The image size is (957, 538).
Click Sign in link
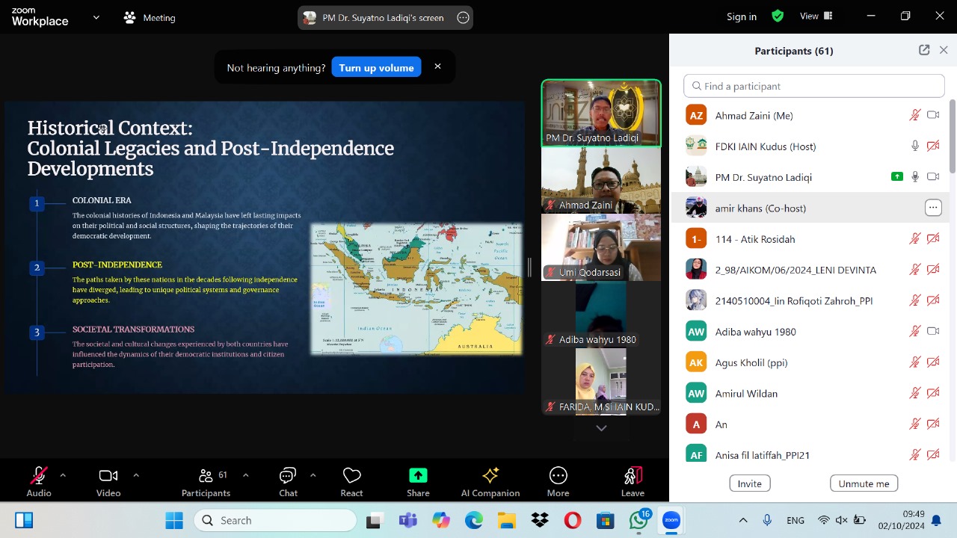742,16
